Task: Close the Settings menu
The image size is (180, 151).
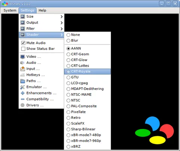Action: (x=27, y=10)
